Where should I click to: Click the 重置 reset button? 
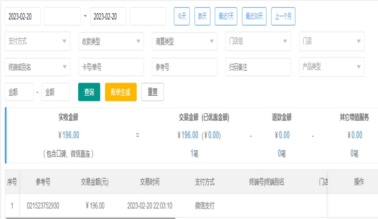point(152,92)
